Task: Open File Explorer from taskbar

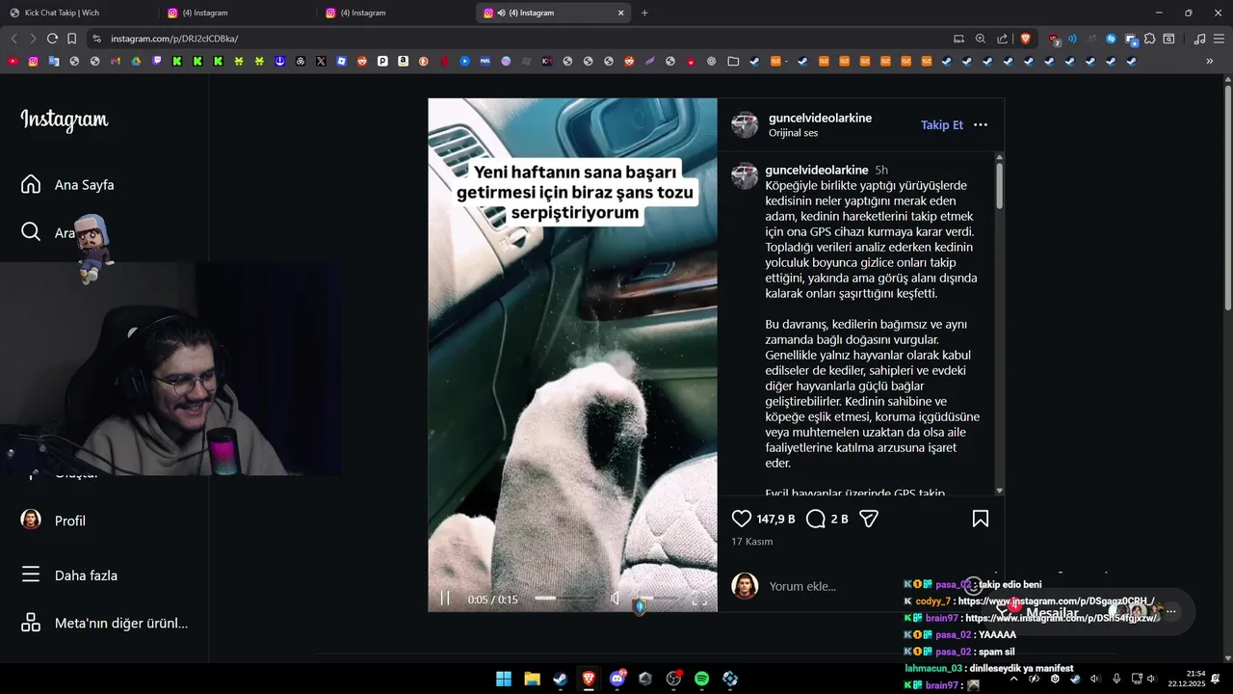Action: click(532, 679)
